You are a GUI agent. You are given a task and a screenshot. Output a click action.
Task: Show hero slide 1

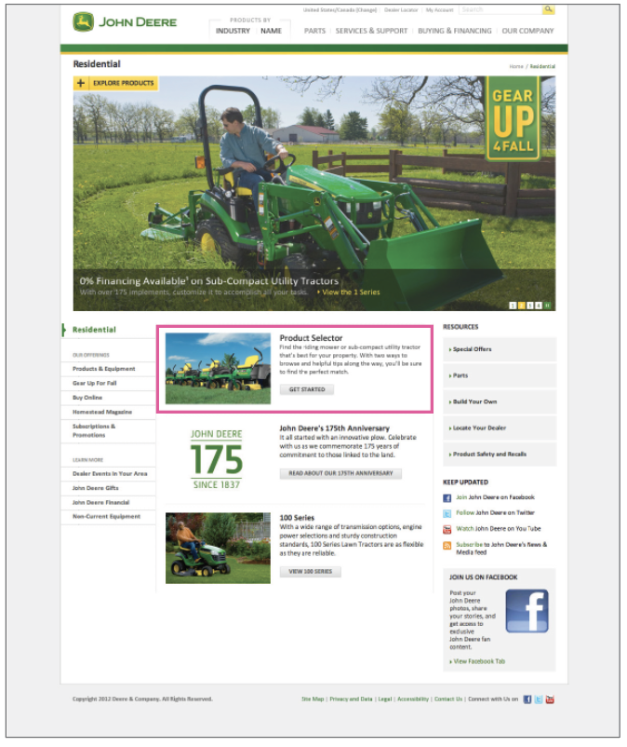tap(513, 306)
